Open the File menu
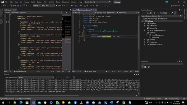 [x=6, y=2]
